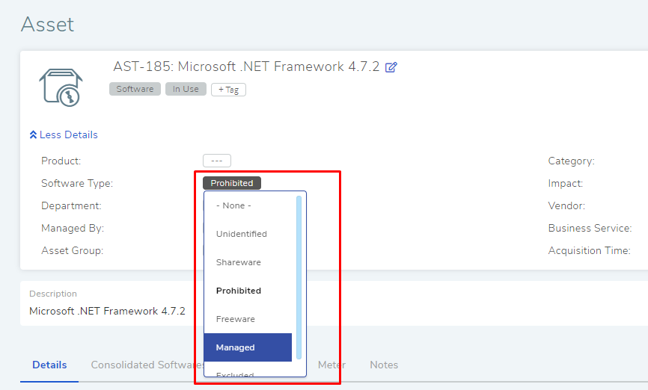The height and width of the screenshot is (390, 648).
Task: Click the Acquisition Time label
Action: point(590,251)
